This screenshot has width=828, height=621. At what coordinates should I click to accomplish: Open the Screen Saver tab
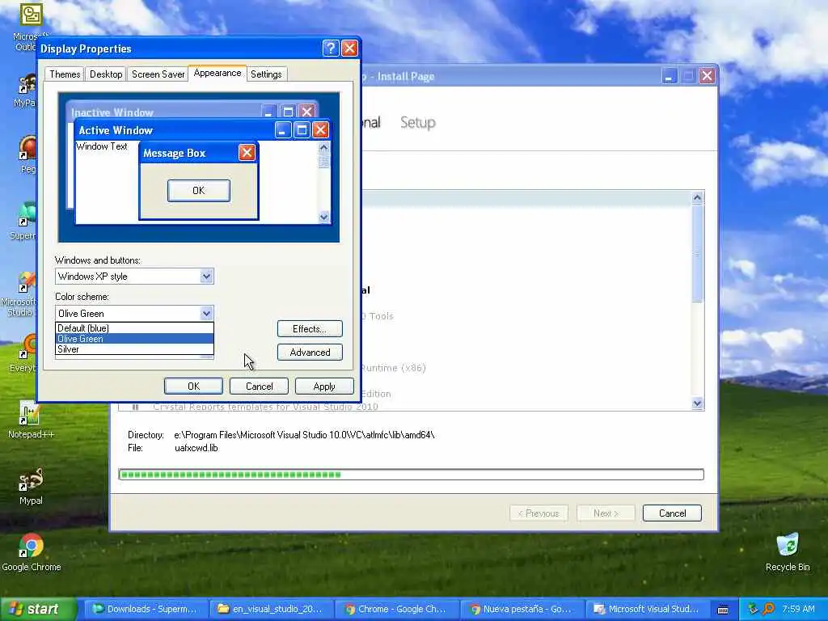coord(158,74)
